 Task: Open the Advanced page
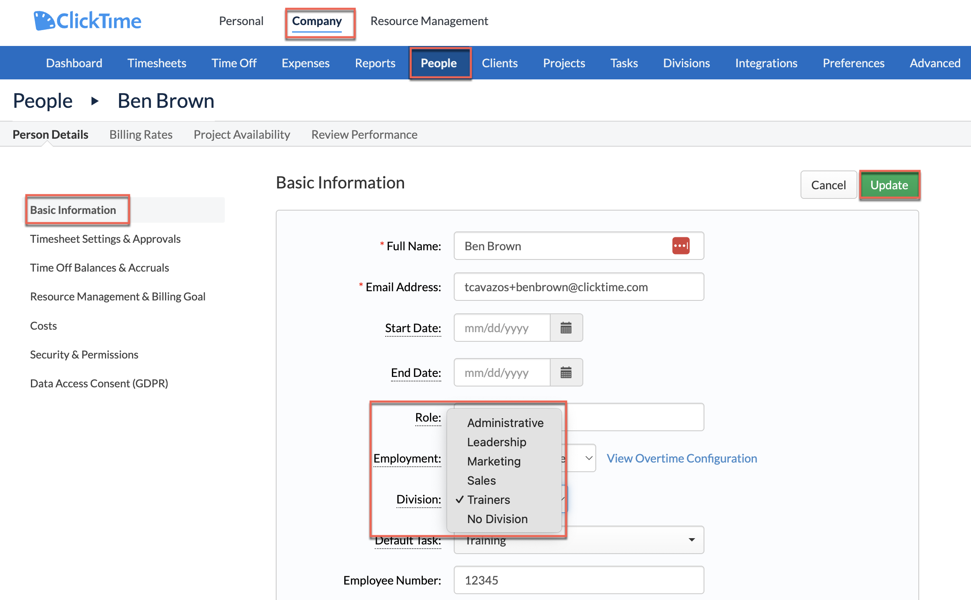tap(935, 63)
